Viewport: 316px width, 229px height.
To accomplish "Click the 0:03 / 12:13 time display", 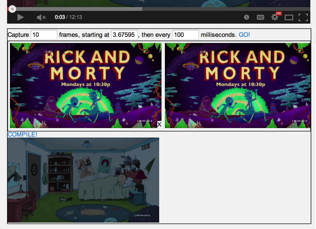I will pos(68,17).
